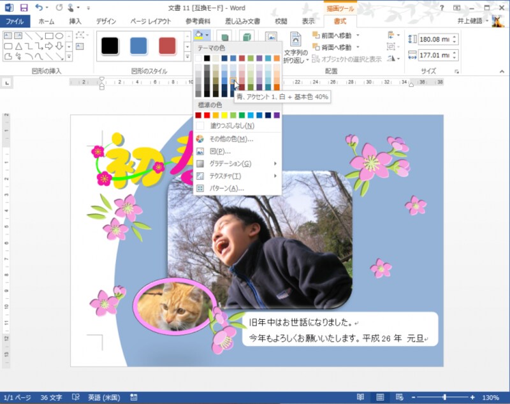Switch to the ページ レイアウト tab
Image resolution: width=510 pixels, height=404 pixels.
pyautogui.click(x=150, y=21)
